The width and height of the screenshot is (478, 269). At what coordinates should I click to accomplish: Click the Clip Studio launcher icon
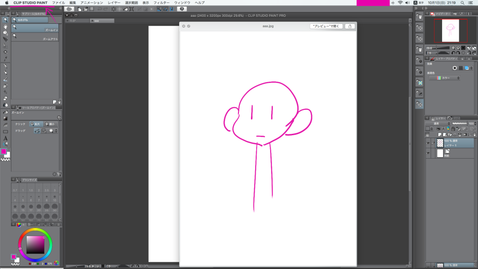69,9
